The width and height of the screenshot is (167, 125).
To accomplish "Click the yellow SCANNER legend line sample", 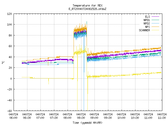I will [155, 30].
